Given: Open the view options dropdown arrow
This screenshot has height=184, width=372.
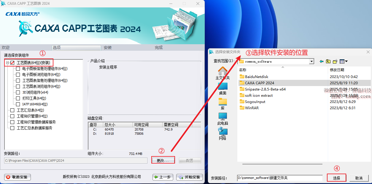Looking at the screenshot, I should coord(346,61).
